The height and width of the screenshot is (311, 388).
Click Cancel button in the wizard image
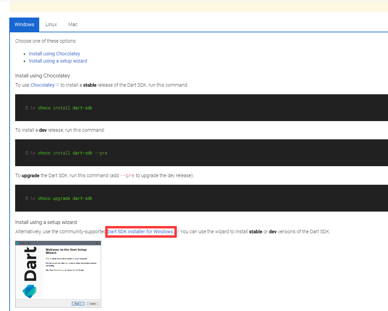93,303
